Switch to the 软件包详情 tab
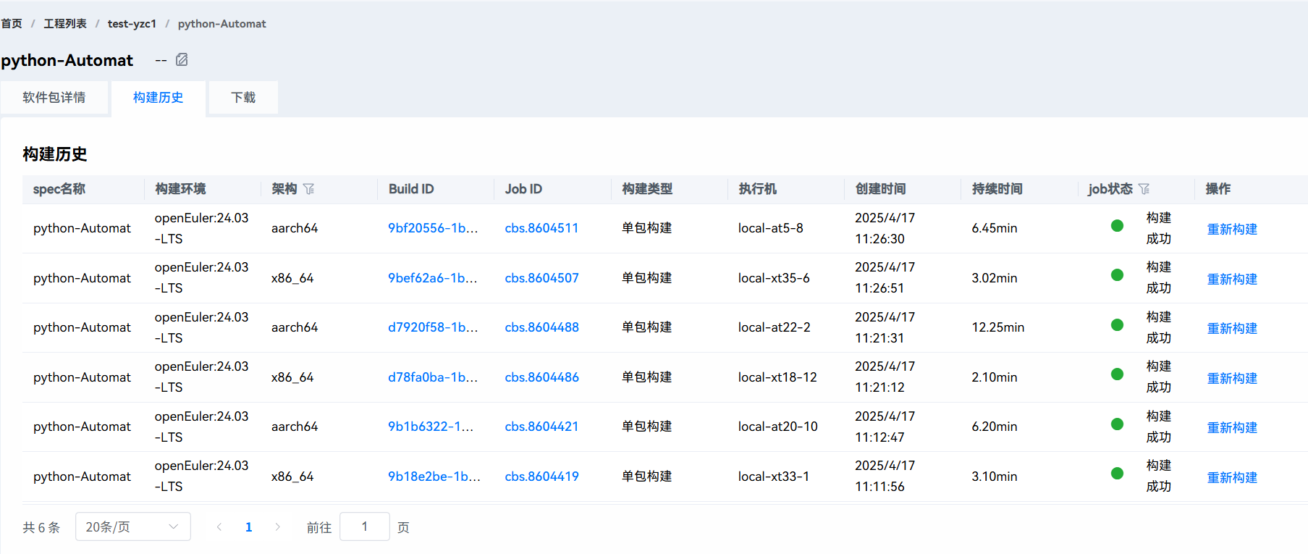This screenshot has width=1308, height=554. [x=54, y=98]
